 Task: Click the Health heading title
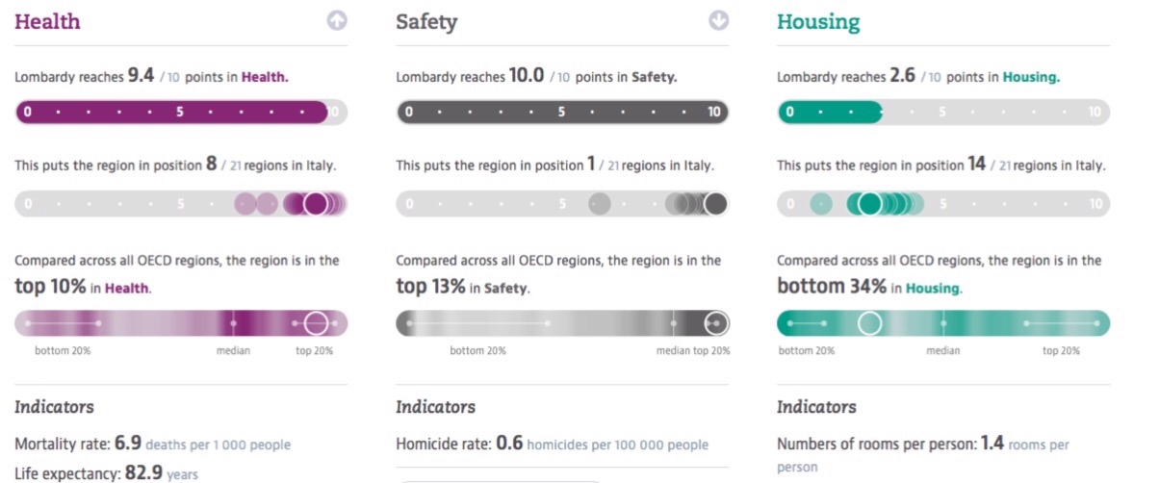47,21
